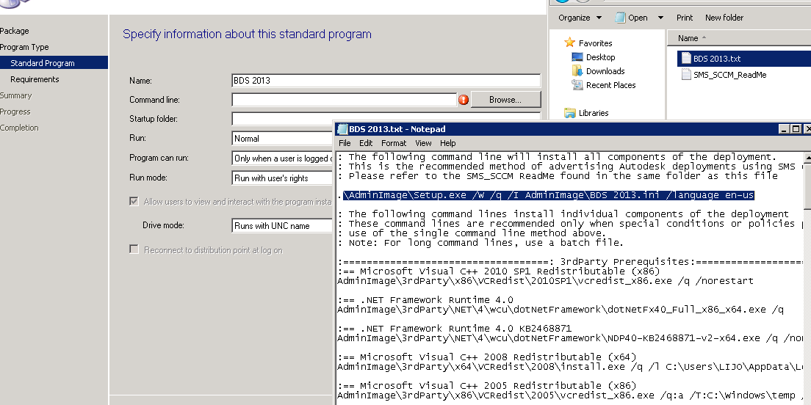Click the red error icon beside Command line
Screen dimensions: 811x405
tap(464, 100)
